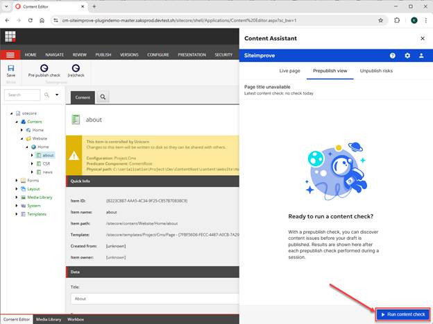Open the REVIEW ribbon tab

point(80,55)
